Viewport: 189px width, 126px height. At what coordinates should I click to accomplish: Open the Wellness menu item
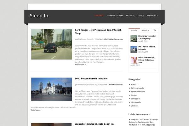coord(130,15)
